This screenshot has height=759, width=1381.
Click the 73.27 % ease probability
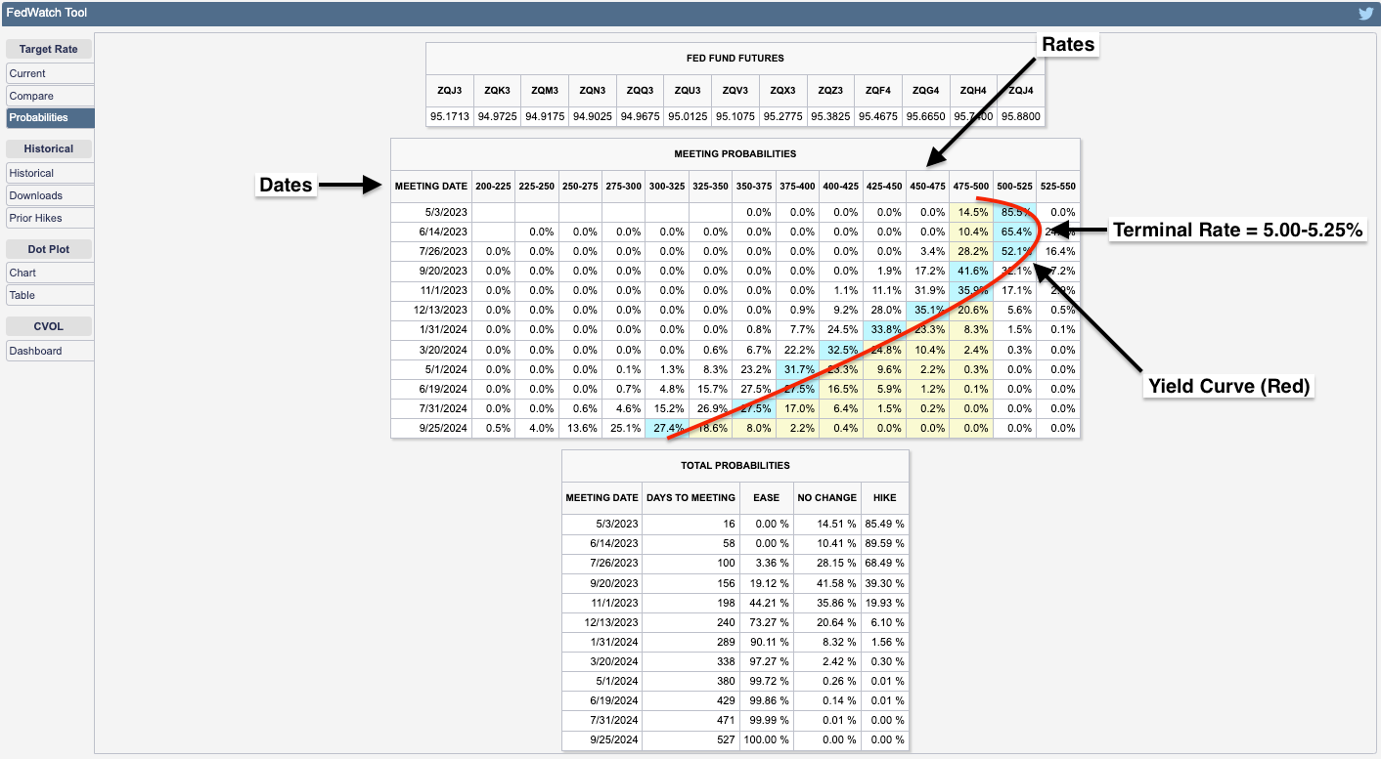coord(766,622)
